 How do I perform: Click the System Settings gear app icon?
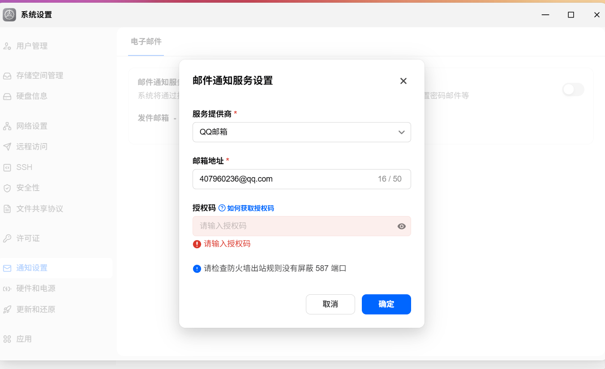point(9,15)
